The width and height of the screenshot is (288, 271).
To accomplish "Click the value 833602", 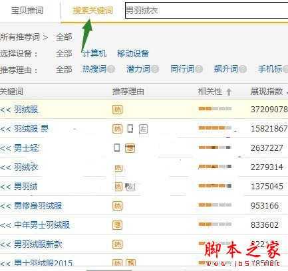I will (x=265, y=225).
